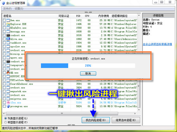
Task: Collapse the panel with the top divider arrow
Action: pyautogui.click(x=88, y=12)
